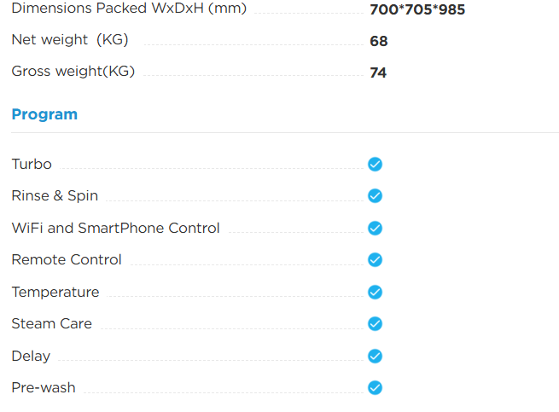This screenshot has width=559, height=412.
Task: Select the Rinse & Spin label text
Action: [55, 196]
